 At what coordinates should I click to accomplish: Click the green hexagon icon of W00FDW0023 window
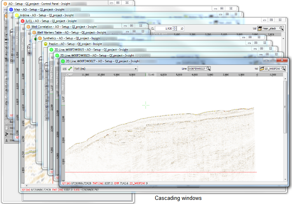(57, 55)
